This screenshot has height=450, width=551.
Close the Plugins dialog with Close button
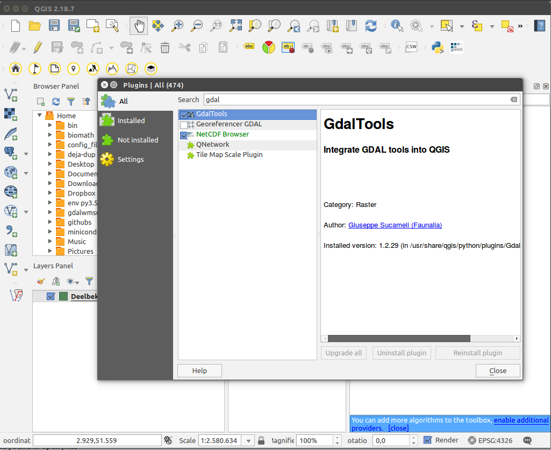(x=498, y=370)
